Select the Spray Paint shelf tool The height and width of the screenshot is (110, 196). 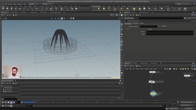tap(51, 9)
